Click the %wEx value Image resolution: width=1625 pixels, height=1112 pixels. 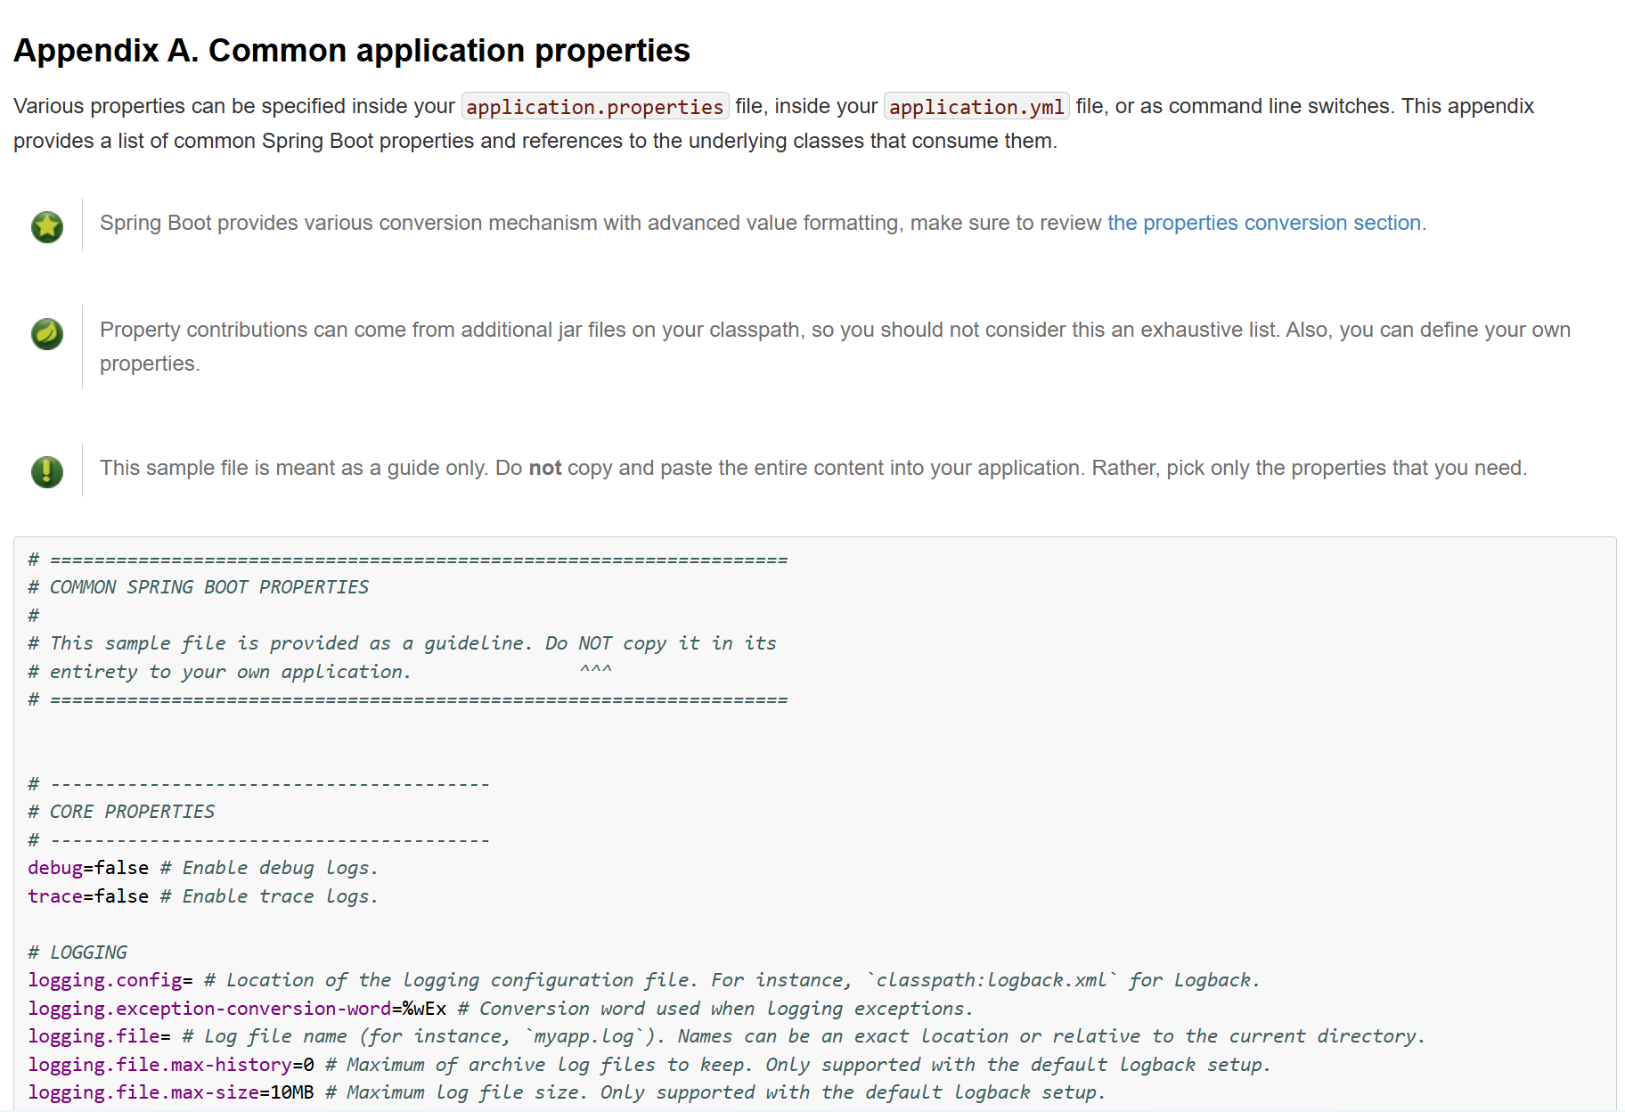[x=424, y=1009]
